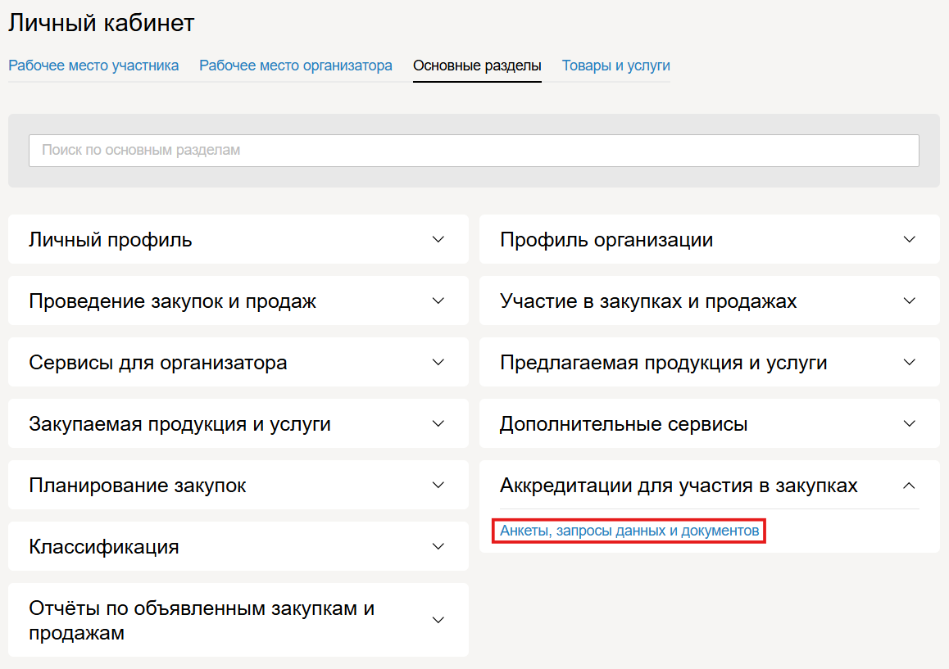This screenshot has height=669, width=949.
Task: Click the Личный профиль section title
Action: pyautogui.click(x=111, y=240)
